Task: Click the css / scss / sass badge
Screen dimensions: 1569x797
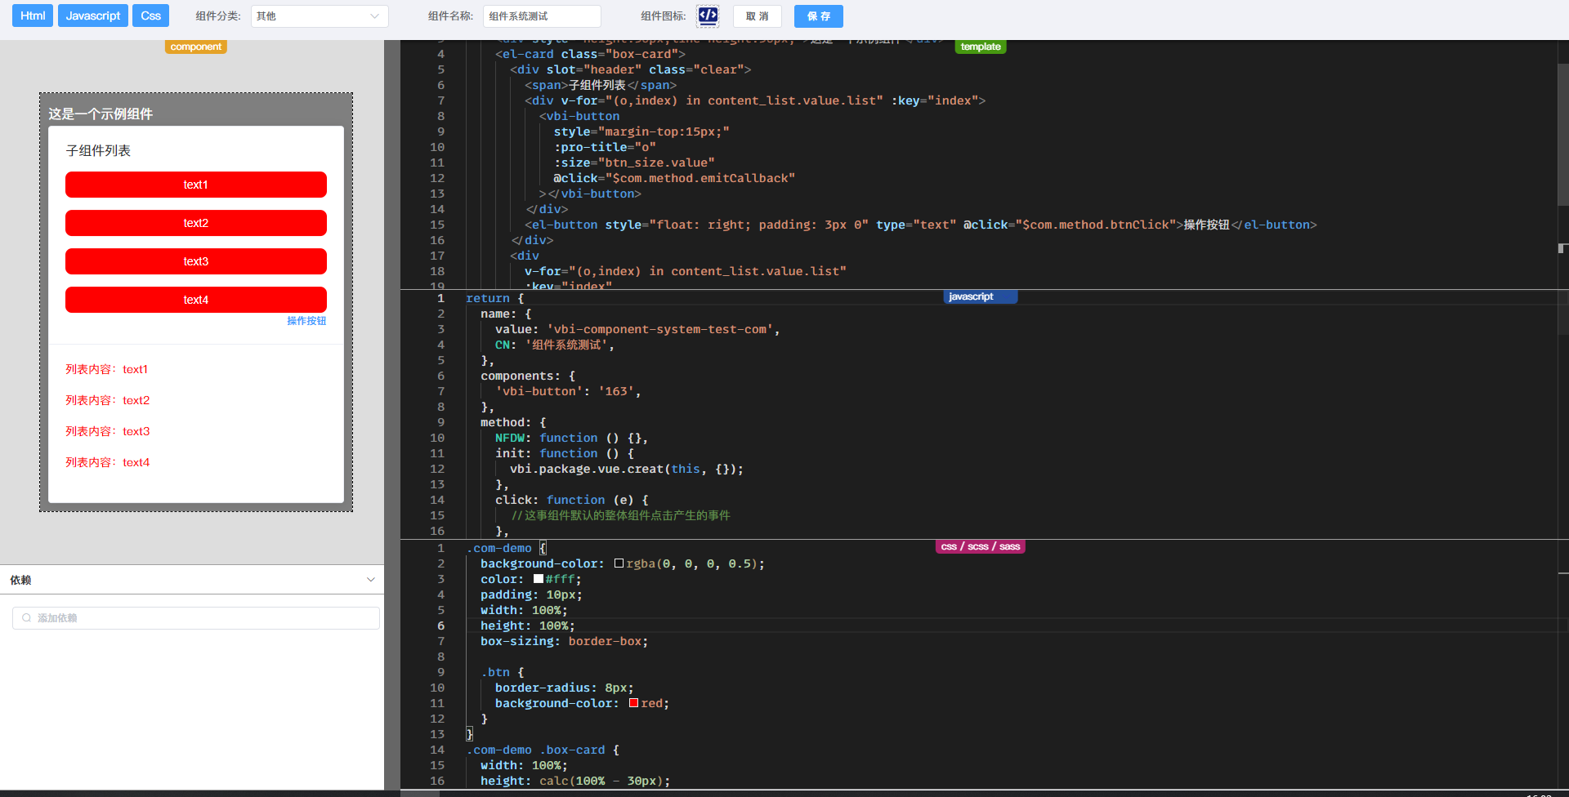Action: pyautogui.click(x=980, y=546)
